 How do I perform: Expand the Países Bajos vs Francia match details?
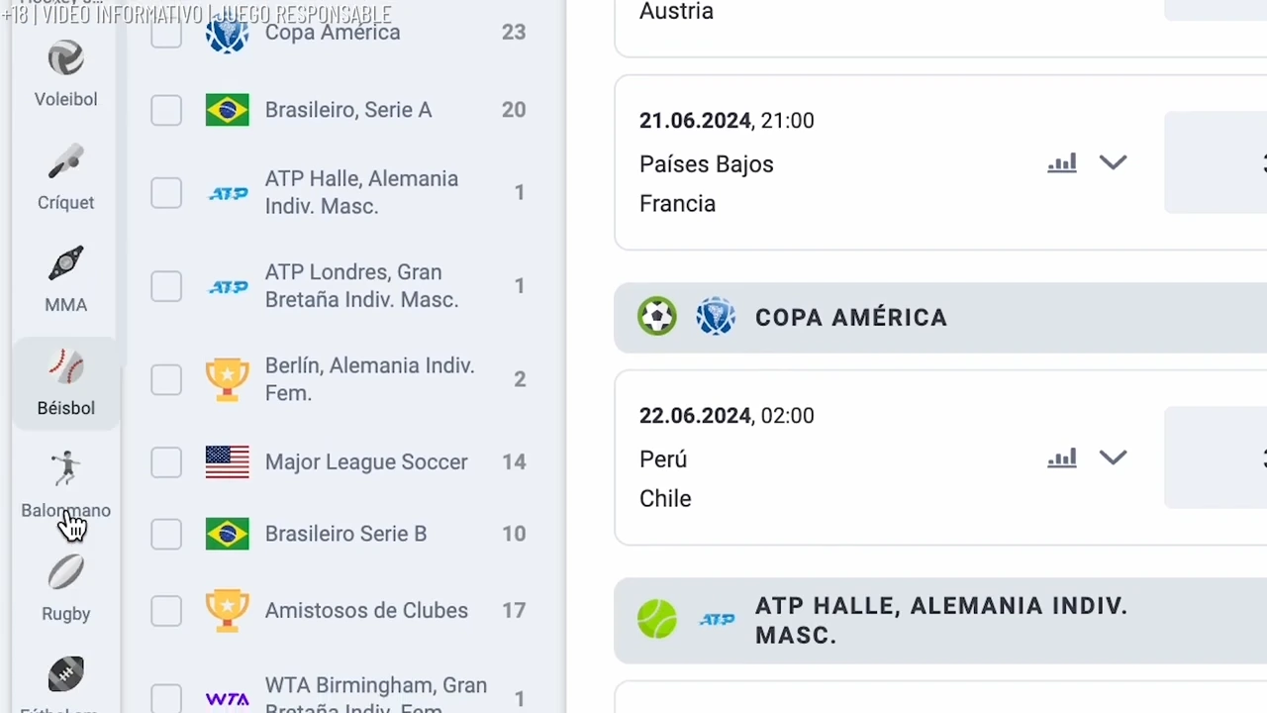click(1113, 162)
